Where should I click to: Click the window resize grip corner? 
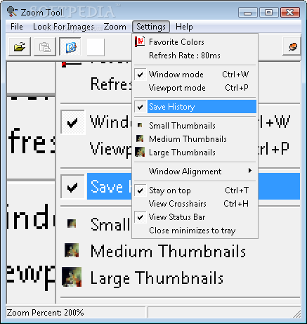click(x=297, y=314)
